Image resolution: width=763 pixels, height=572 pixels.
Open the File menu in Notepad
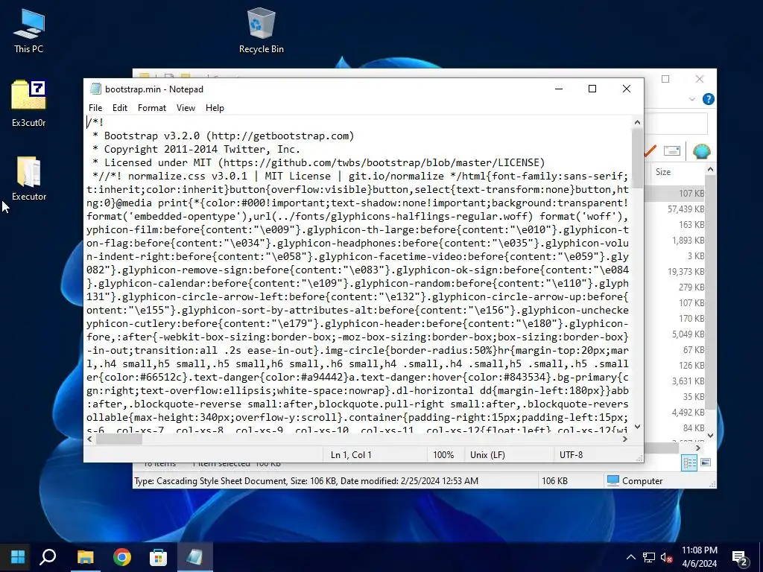point(95,108)
